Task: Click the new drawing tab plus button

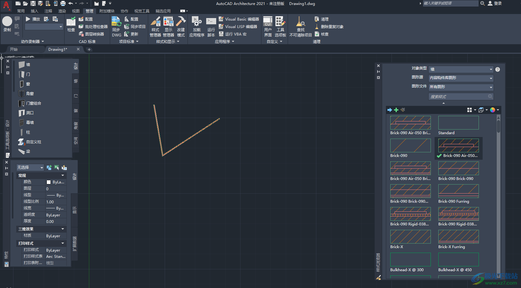Action: pyautogui.click(x=89, y=50)
